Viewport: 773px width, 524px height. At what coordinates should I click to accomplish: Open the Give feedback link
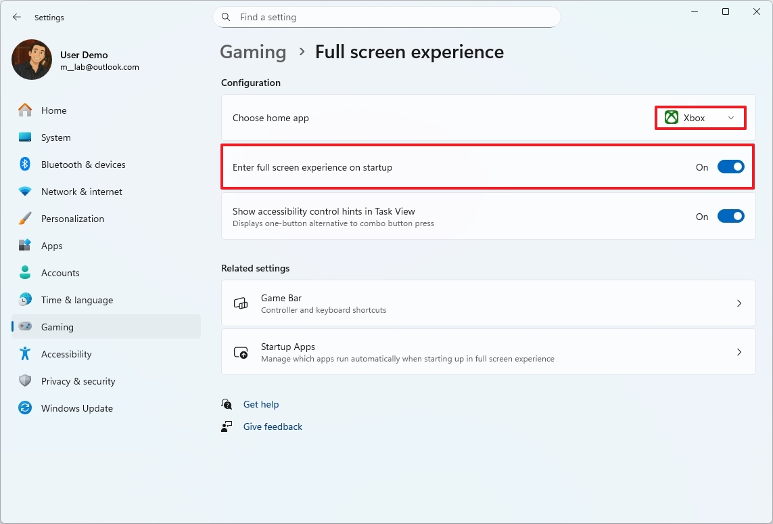coord(273,427)
